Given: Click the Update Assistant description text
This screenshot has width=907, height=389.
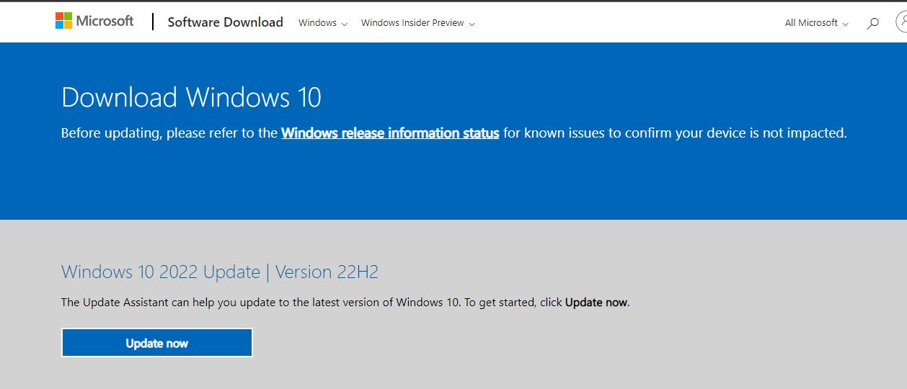Looking at the screenshot, I should coord(345,303).
